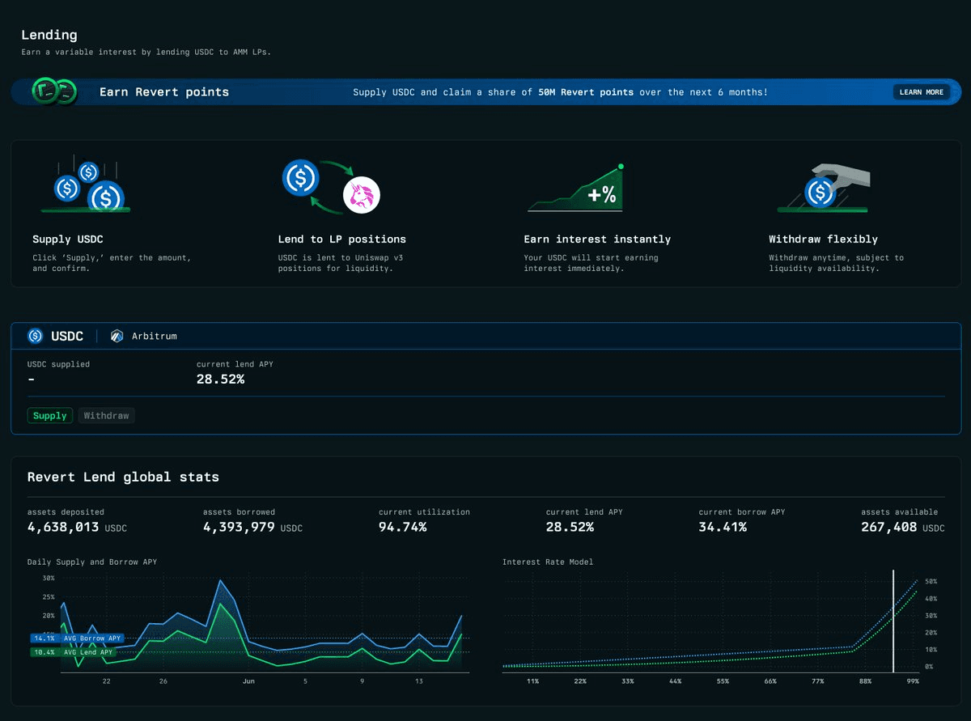Click the 'Supply USDC' step heading

pos(68,239)
